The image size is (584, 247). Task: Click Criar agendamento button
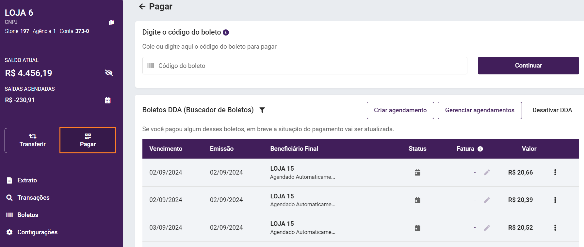tap(400, 110)
